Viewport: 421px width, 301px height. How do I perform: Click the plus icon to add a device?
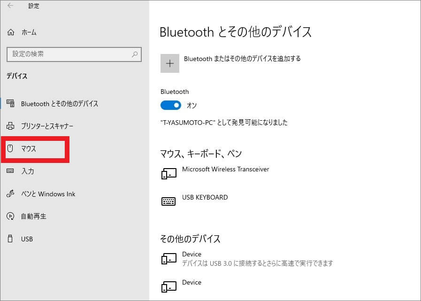pos(170,63)
